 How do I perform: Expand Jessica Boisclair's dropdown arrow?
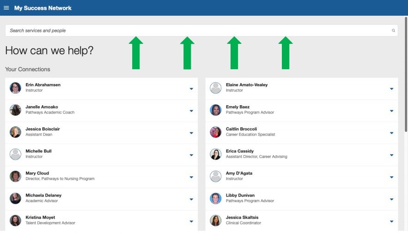tap(191, 133)
